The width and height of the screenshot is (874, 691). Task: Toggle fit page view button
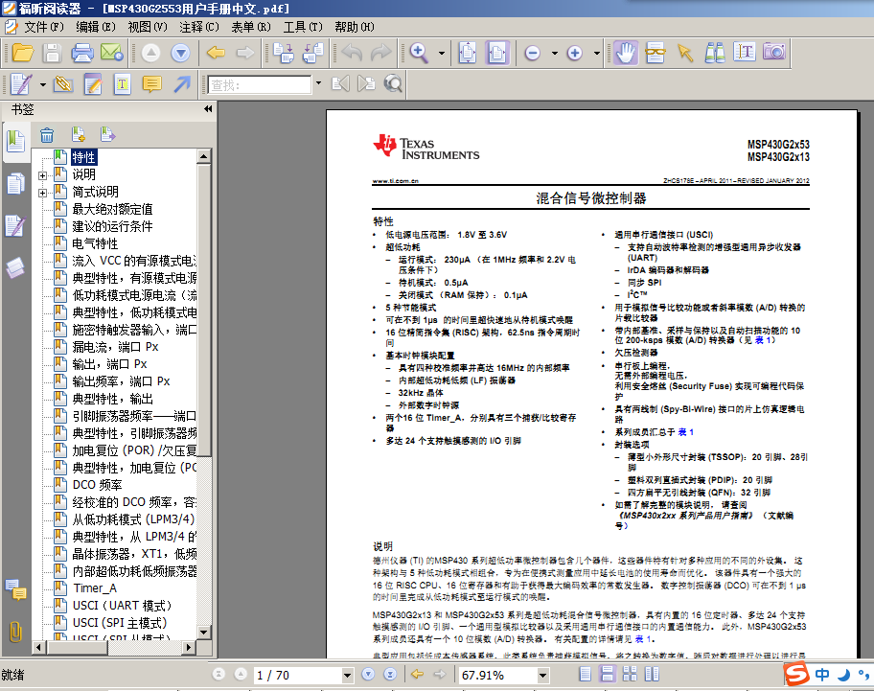467,53
